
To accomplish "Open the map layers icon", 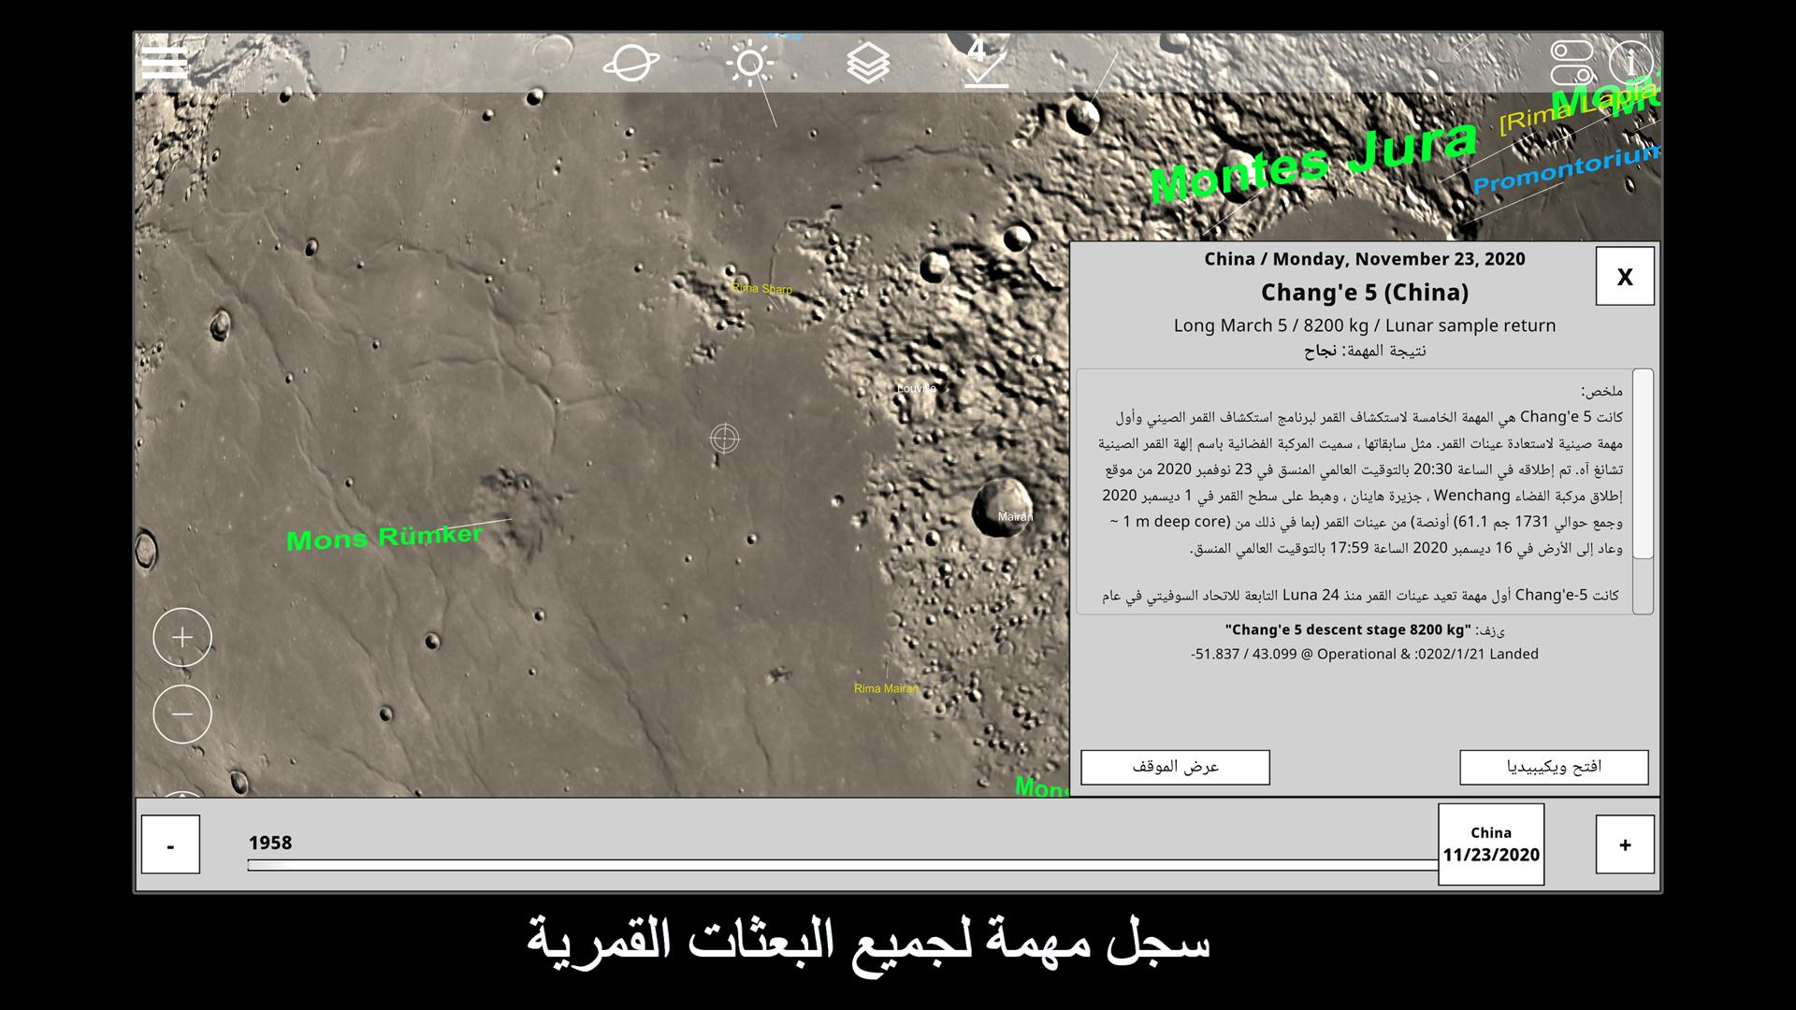I will [868, 64].
